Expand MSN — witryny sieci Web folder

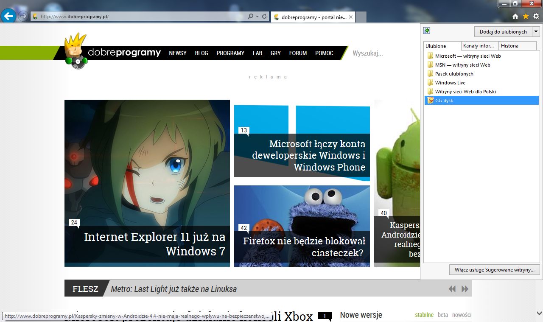(x=481, y=65)
